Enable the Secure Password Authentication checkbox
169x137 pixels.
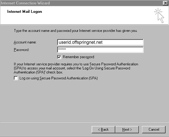pyautogui.click(x=16, y=78)
